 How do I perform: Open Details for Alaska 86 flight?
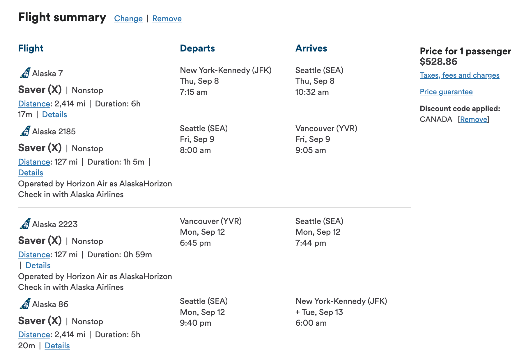pyautogui.click(x=57, y=346)
